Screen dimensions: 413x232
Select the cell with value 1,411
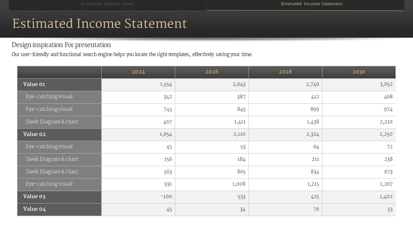coord(239,122)
